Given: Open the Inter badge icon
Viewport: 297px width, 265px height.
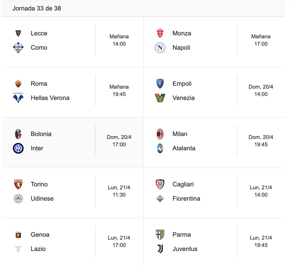Looking at the screenshot, I should click(x=18, y=148).
